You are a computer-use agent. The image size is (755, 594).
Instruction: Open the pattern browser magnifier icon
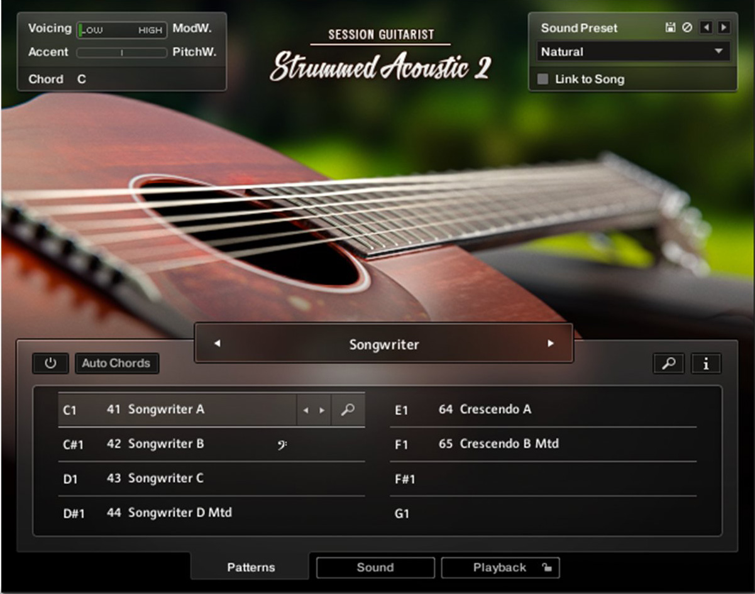pyautogui.click(x=668, y=363)
